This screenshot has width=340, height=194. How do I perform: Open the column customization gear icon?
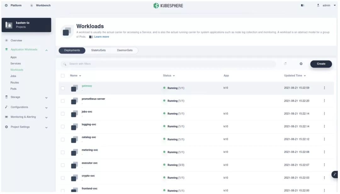coord(301,64)
